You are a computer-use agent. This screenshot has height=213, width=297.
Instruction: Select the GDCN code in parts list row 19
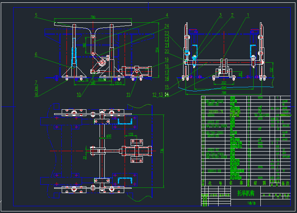[211, 115]
